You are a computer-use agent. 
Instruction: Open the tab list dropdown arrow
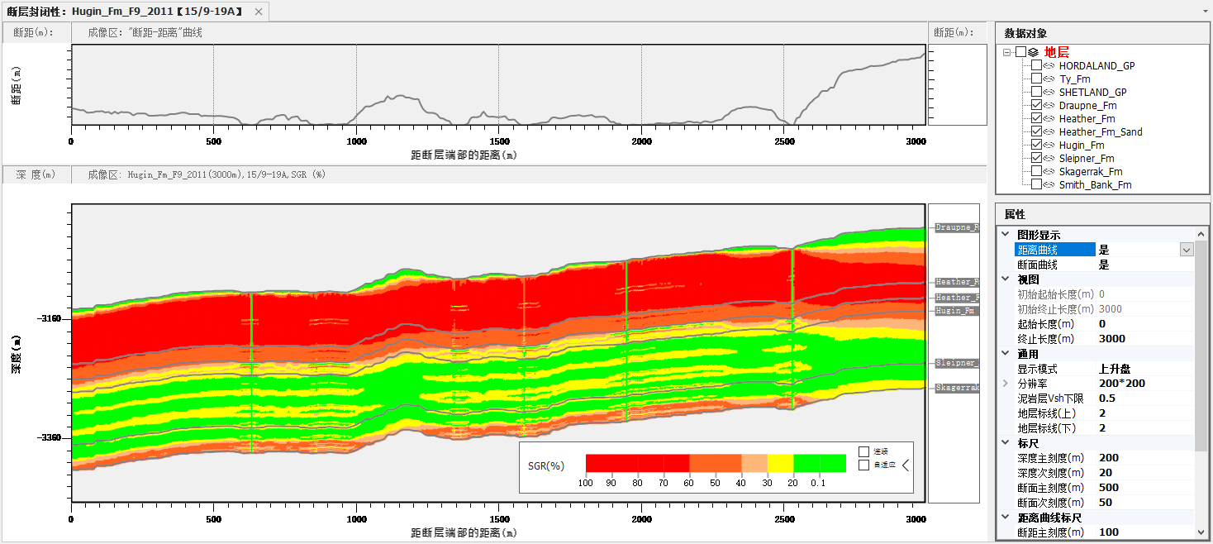point(1205,12)
